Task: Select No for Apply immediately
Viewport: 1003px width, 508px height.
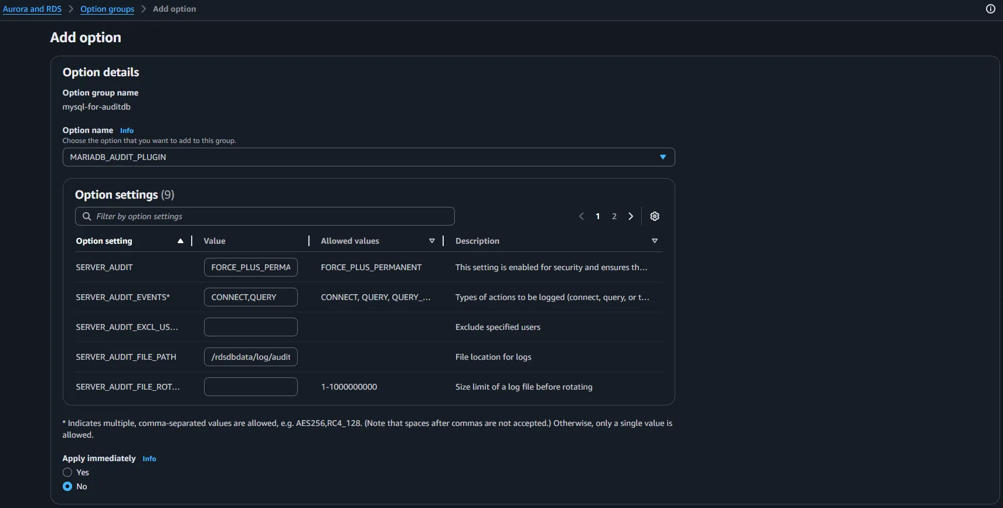Action: point(67,486)
